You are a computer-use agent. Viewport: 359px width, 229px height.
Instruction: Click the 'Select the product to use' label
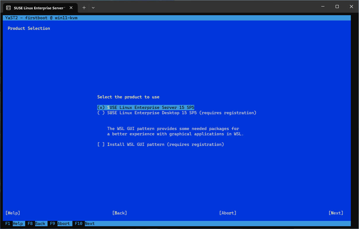coord(128,97)
